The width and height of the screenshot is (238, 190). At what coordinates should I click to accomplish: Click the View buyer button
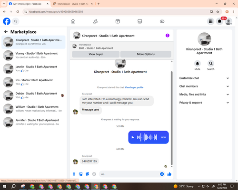click(x=96, y=54)
